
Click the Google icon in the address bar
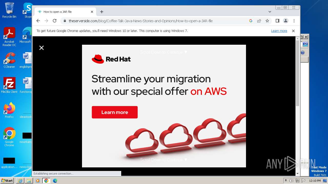pos(251,21)
